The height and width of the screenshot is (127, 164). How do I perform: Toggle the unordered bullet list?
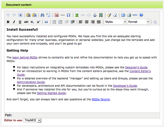(54, 22)
